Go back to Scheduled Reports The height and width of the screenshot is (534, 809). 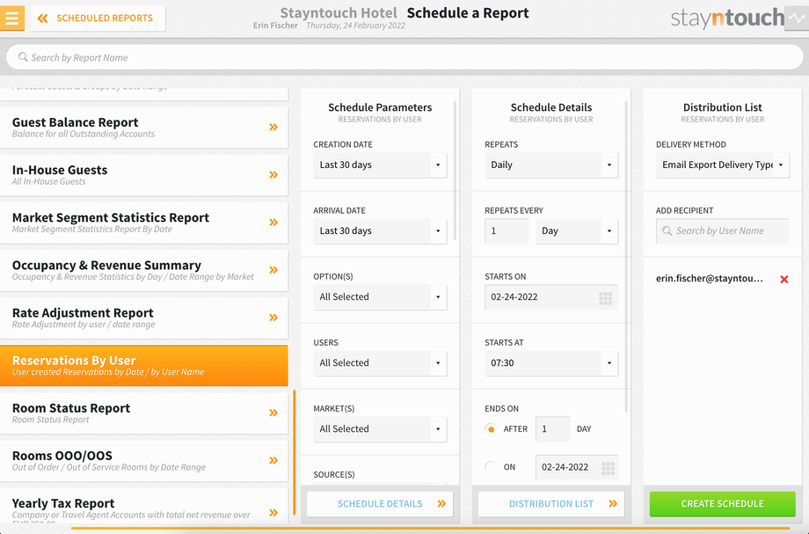tap(98, 18)
